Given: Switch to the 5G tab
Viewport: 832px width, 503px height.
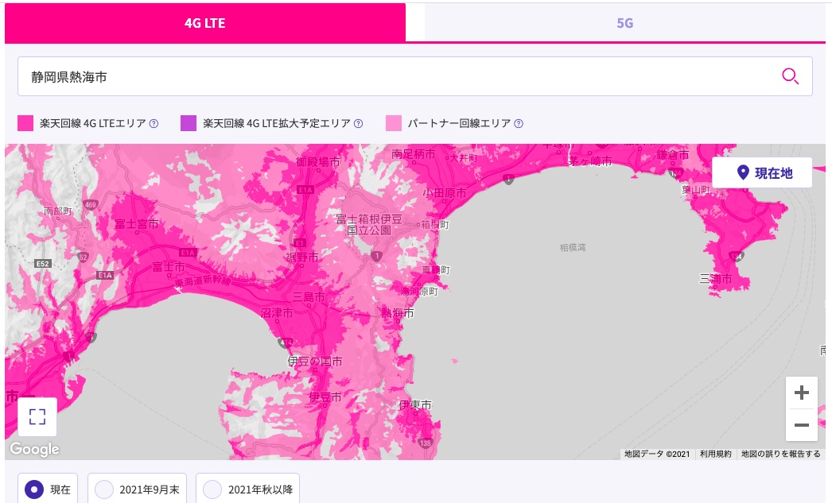Looking at the screenshot, I should click(x=624, y=23).
